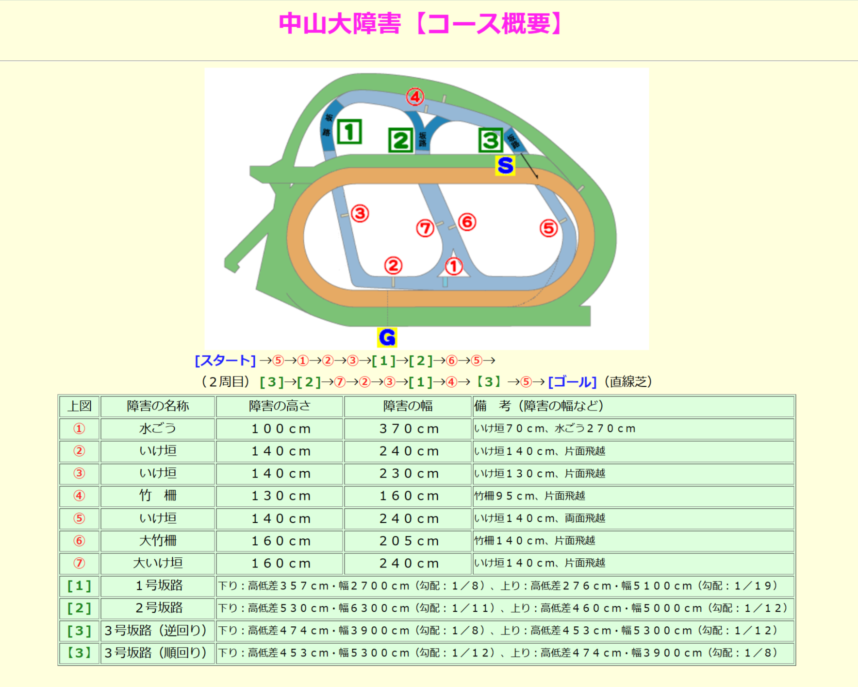Screen dimensions: 858x687
Task: Click the yellow G goal marker below the map
Action: point(387,337)
